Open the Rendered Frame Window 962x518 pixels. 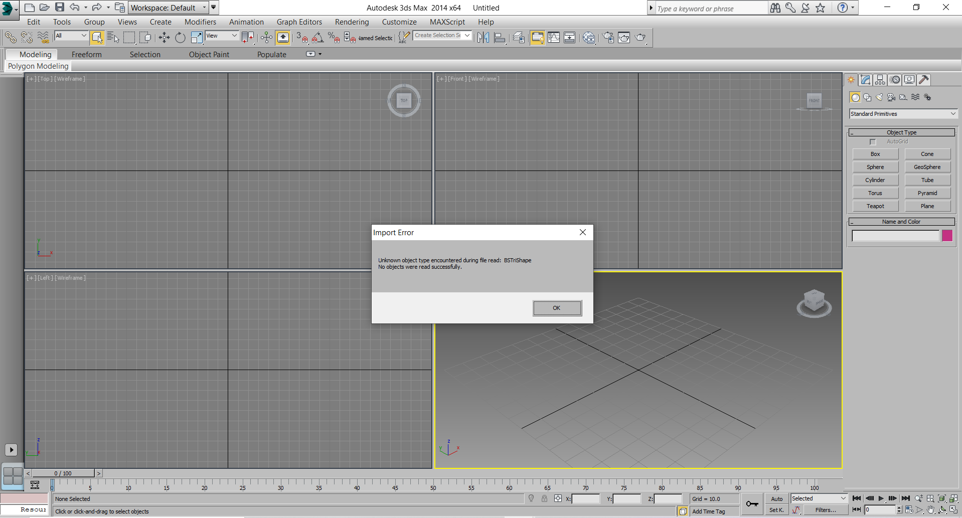pos(624,37)
